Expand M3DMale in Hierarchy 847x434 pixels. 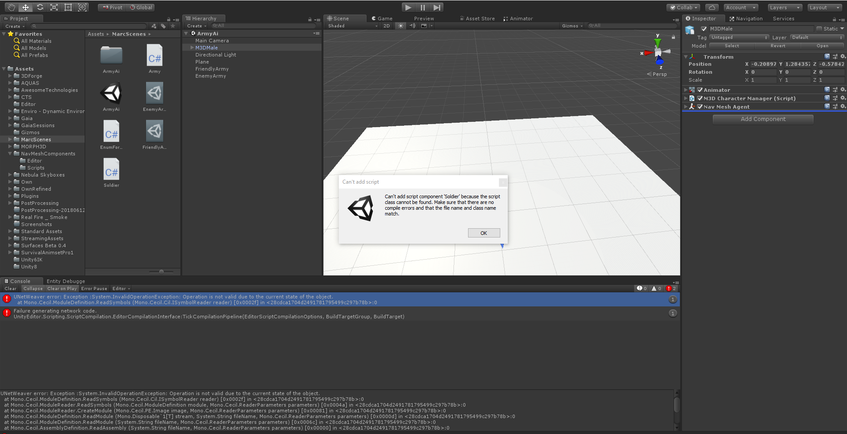(192, 47)
